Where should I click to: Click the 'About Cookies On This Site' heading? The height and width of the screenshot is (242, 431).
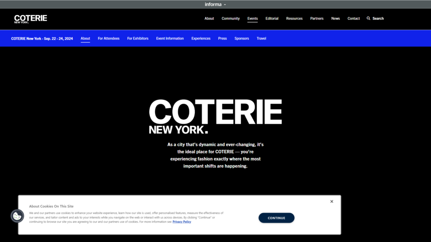coord(51,206)
